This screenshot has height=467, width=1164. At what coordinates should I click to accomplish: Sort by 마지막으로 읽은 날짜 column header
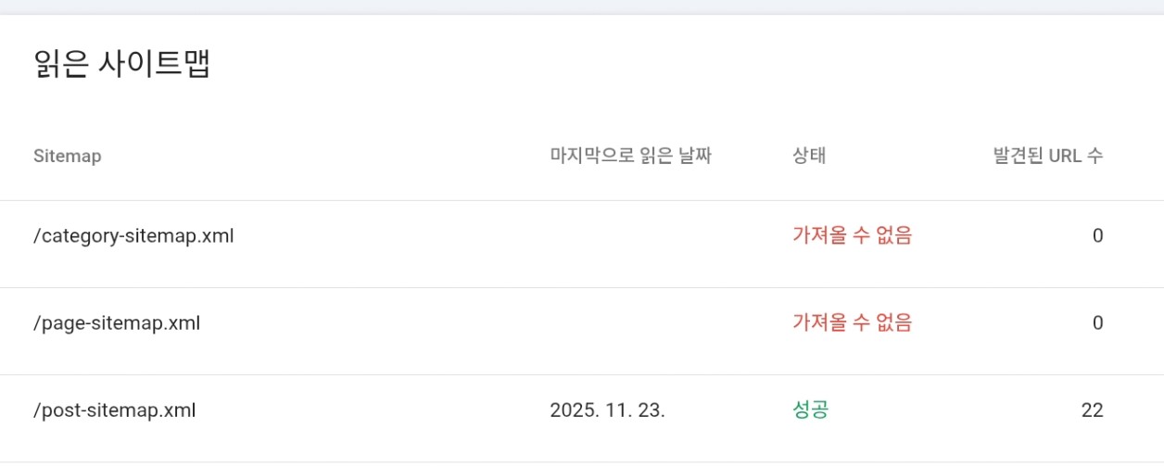(x=630, y=156)
